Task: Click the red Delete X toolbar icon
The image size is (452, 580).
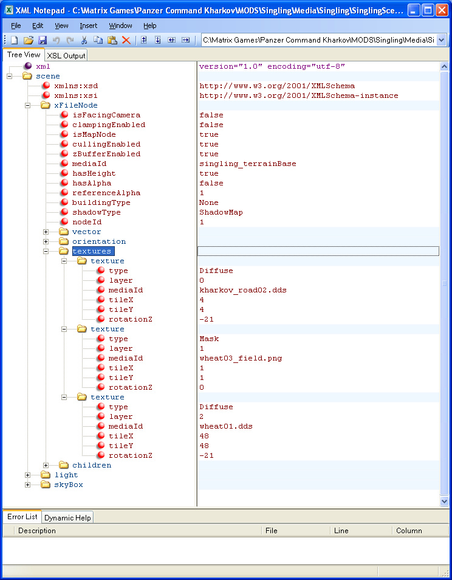Action: pos(126,40)
